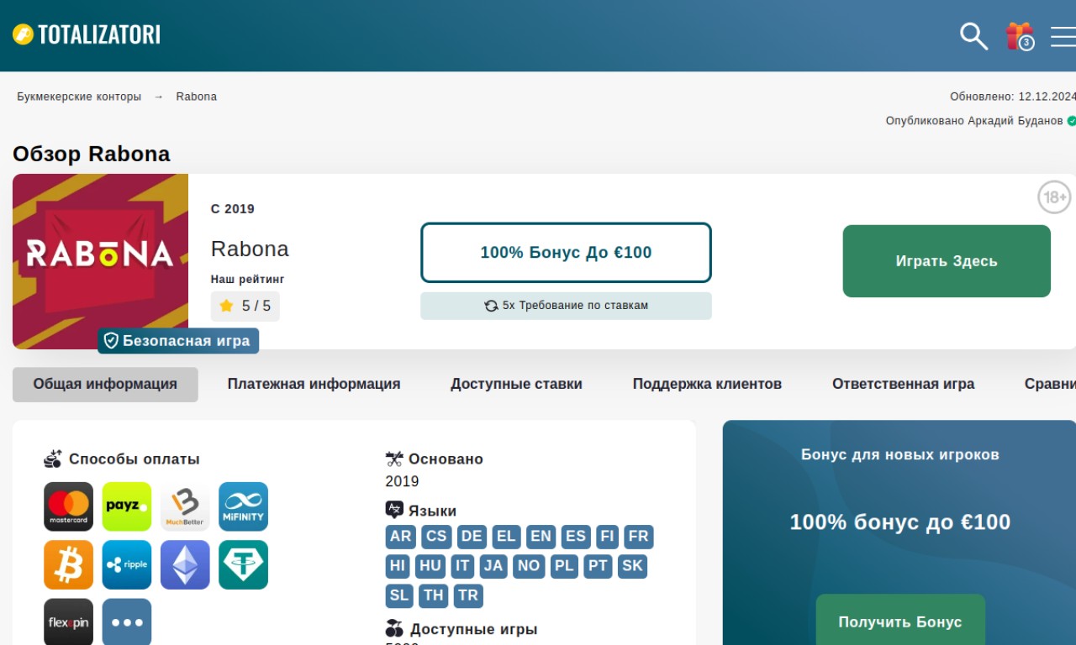This screenshot has width=1076, height=645.
Task: Click the Получить Бонус button
Action: pos(900,620)
